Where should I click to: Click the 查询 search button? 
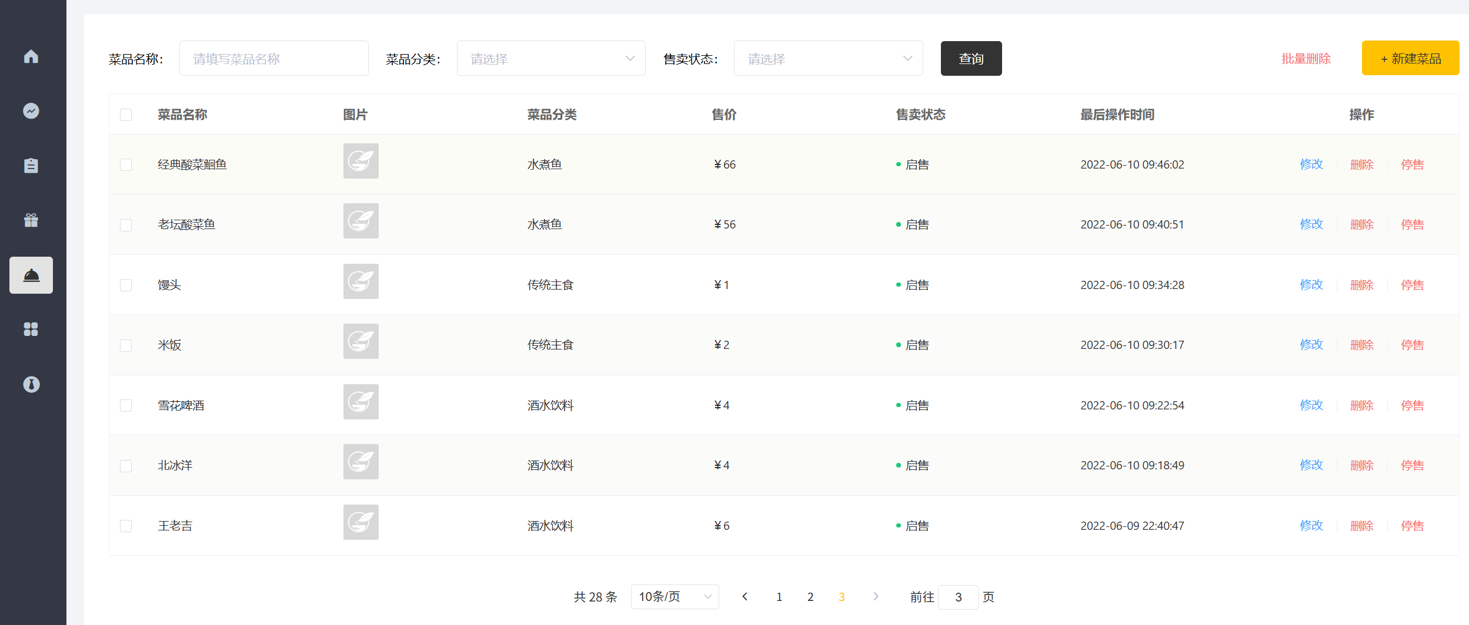tap(971, 58)
